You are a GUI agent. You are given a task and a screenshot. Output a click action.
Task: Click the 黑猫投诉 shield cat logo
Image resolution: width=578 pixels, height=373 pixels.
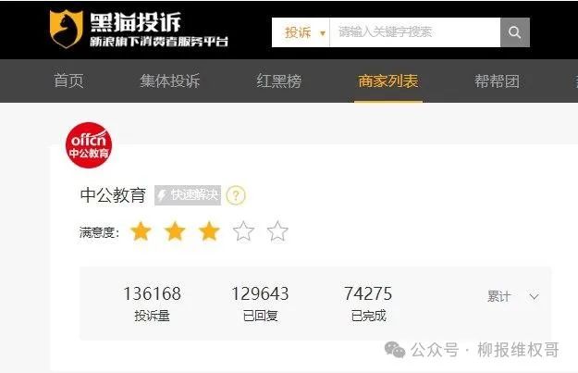[66, 29]
